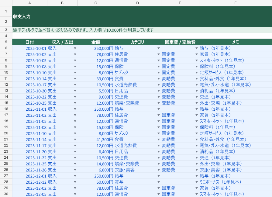Select the 衣服・美容 category cell
The height and width of the screenshot is (197, 272).
click(x=137, y=170)
